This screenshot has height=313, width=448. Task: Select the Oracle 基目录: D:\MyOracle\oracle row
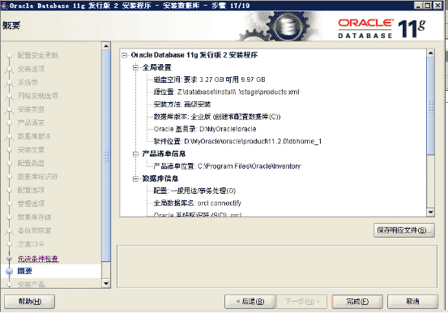[x=205, y=129]
